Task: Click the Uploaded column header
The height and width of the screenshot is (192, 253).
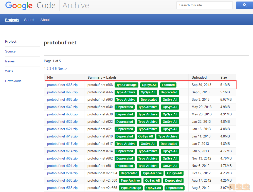Action: [x=199, y=78]
